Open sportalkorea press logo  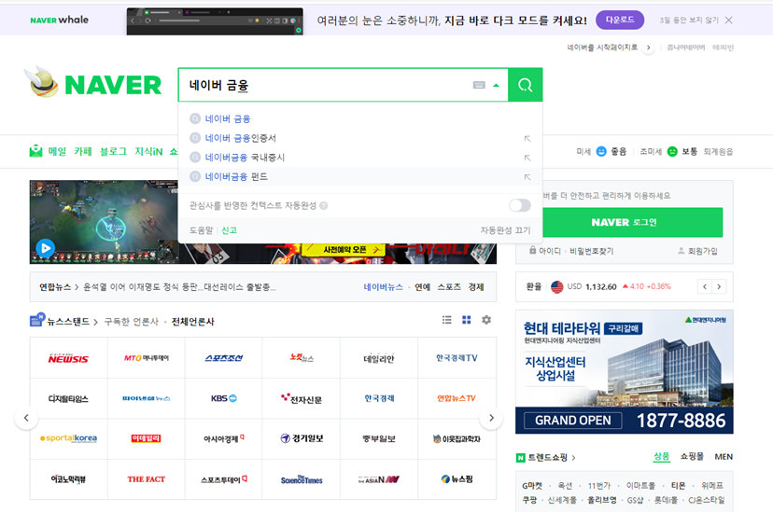68,438
